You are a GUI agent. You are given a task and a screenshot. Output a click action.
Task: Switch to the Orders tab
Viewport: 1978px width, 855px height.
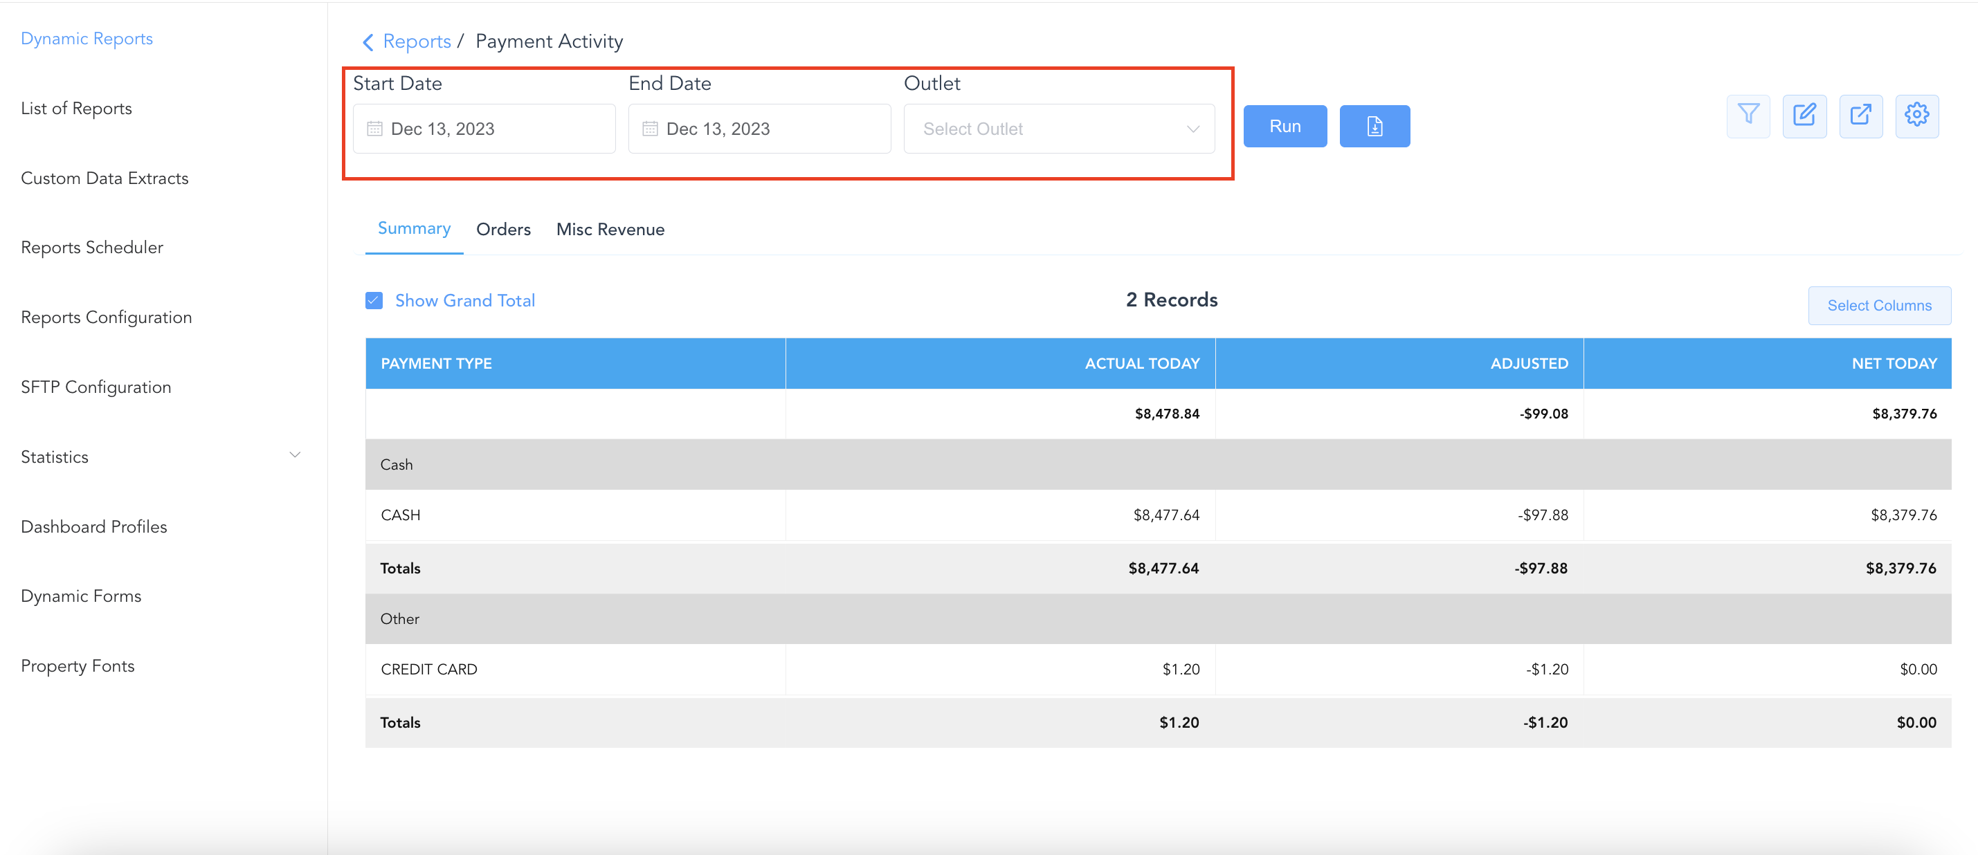click(x=504, y=229)
